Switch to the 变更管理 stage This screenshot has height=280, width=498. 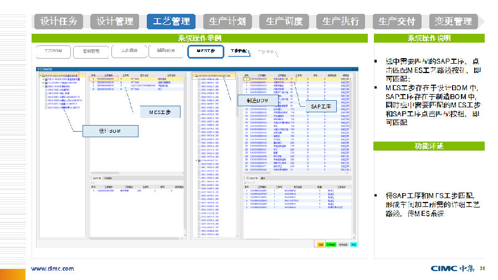(453, 22)
